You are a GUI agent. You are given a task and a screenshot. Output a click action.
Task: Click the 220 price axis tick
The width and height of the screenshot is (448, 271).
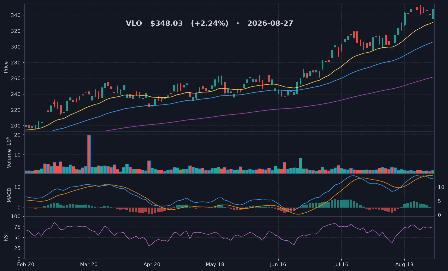16,110
